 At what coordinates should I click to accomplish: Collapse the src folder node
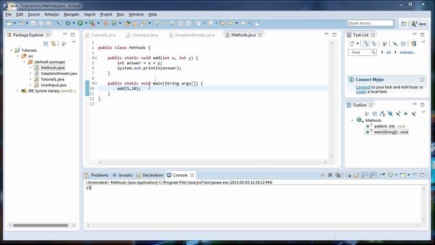pyautogui.click(x=18, y=56)
